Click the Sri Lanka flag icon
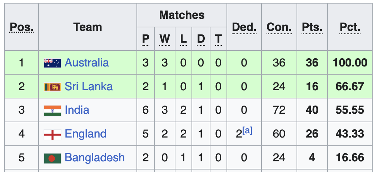 [52, 87]
